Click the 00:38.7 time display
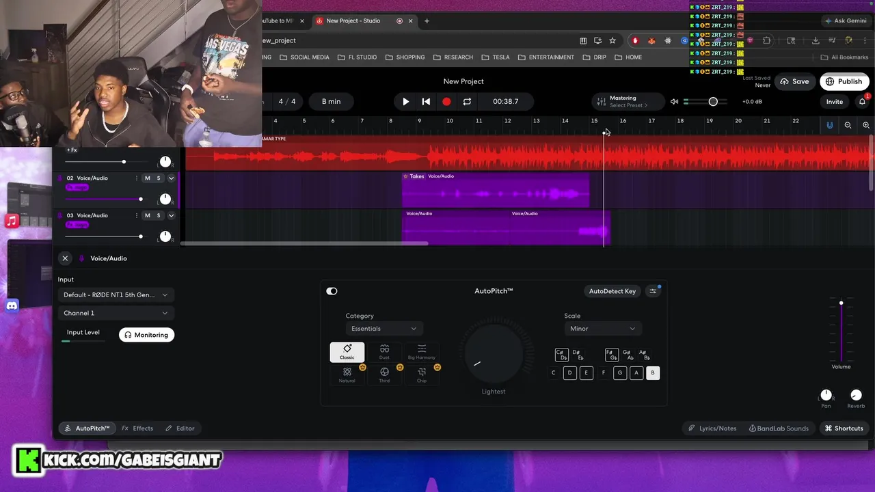 (506, 101)
